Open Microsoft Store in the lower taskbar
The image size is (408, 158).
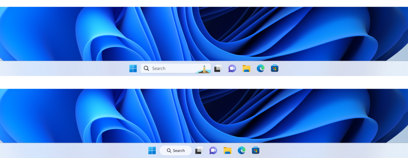(255, 150)
